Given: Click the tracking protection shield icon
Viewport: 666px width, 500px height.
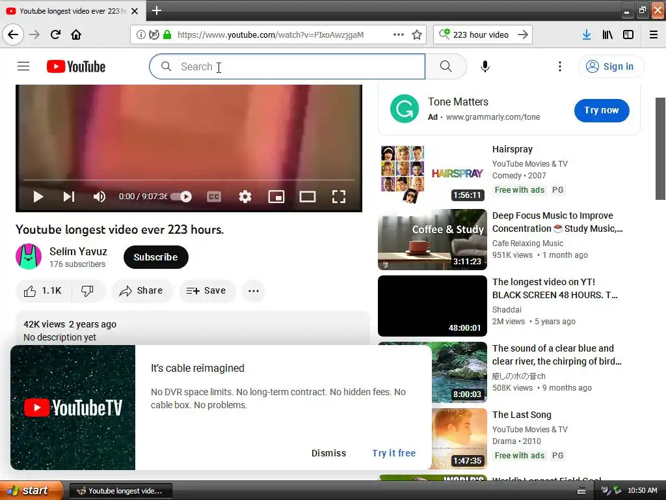Looking at the screenshot, I should pos(153,35).
